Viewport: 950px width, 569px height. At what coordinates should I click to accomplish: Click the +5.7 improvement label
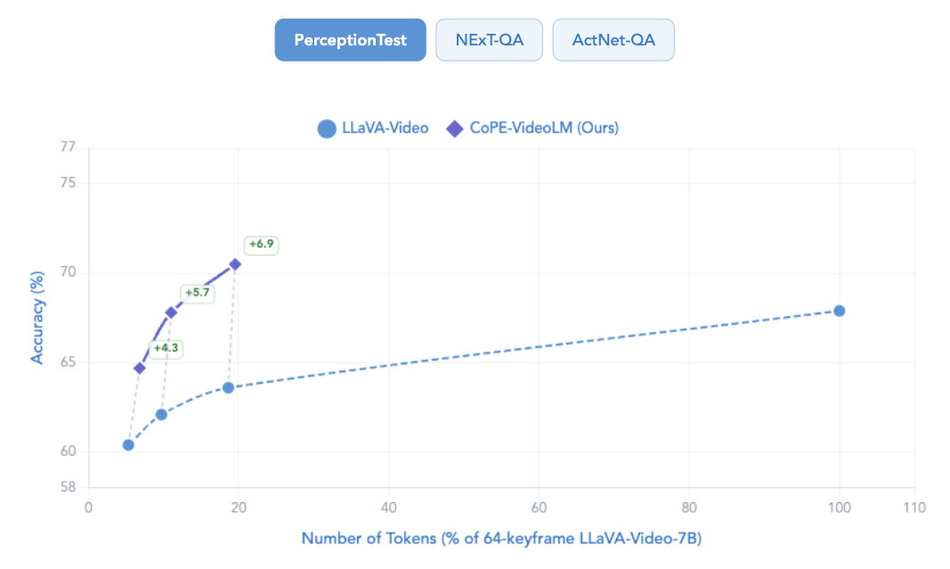pyautogui.click(x=197, y=292)
